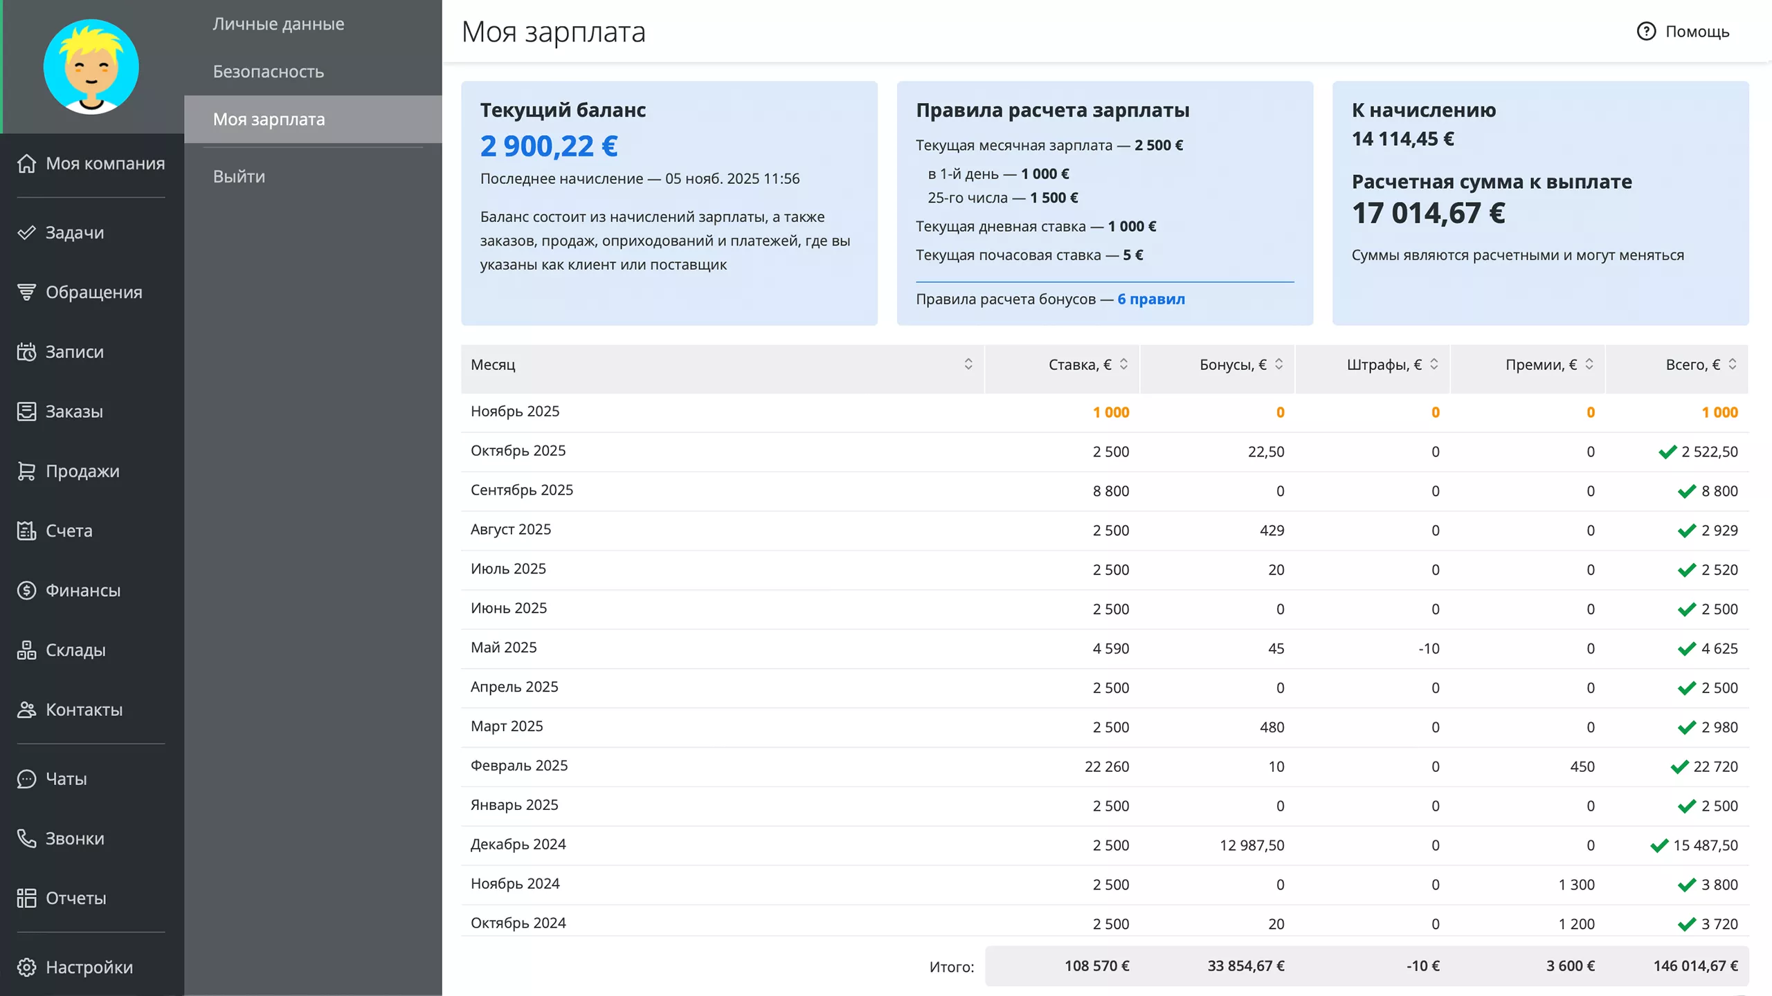
Task: Sort by the Bonuses column arrows
Action: [x=1278, y=364]
